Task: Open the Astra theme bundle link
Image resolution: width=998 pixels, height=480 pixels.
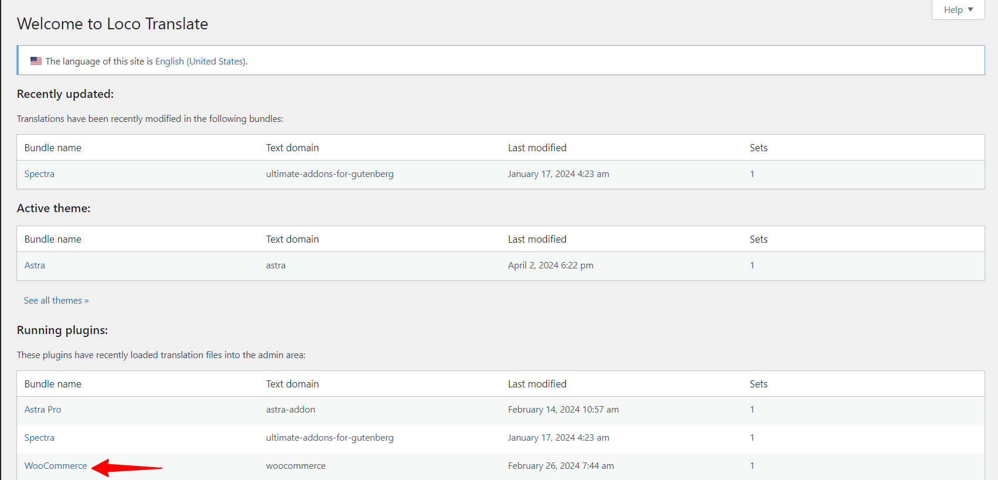Action: 35,265
